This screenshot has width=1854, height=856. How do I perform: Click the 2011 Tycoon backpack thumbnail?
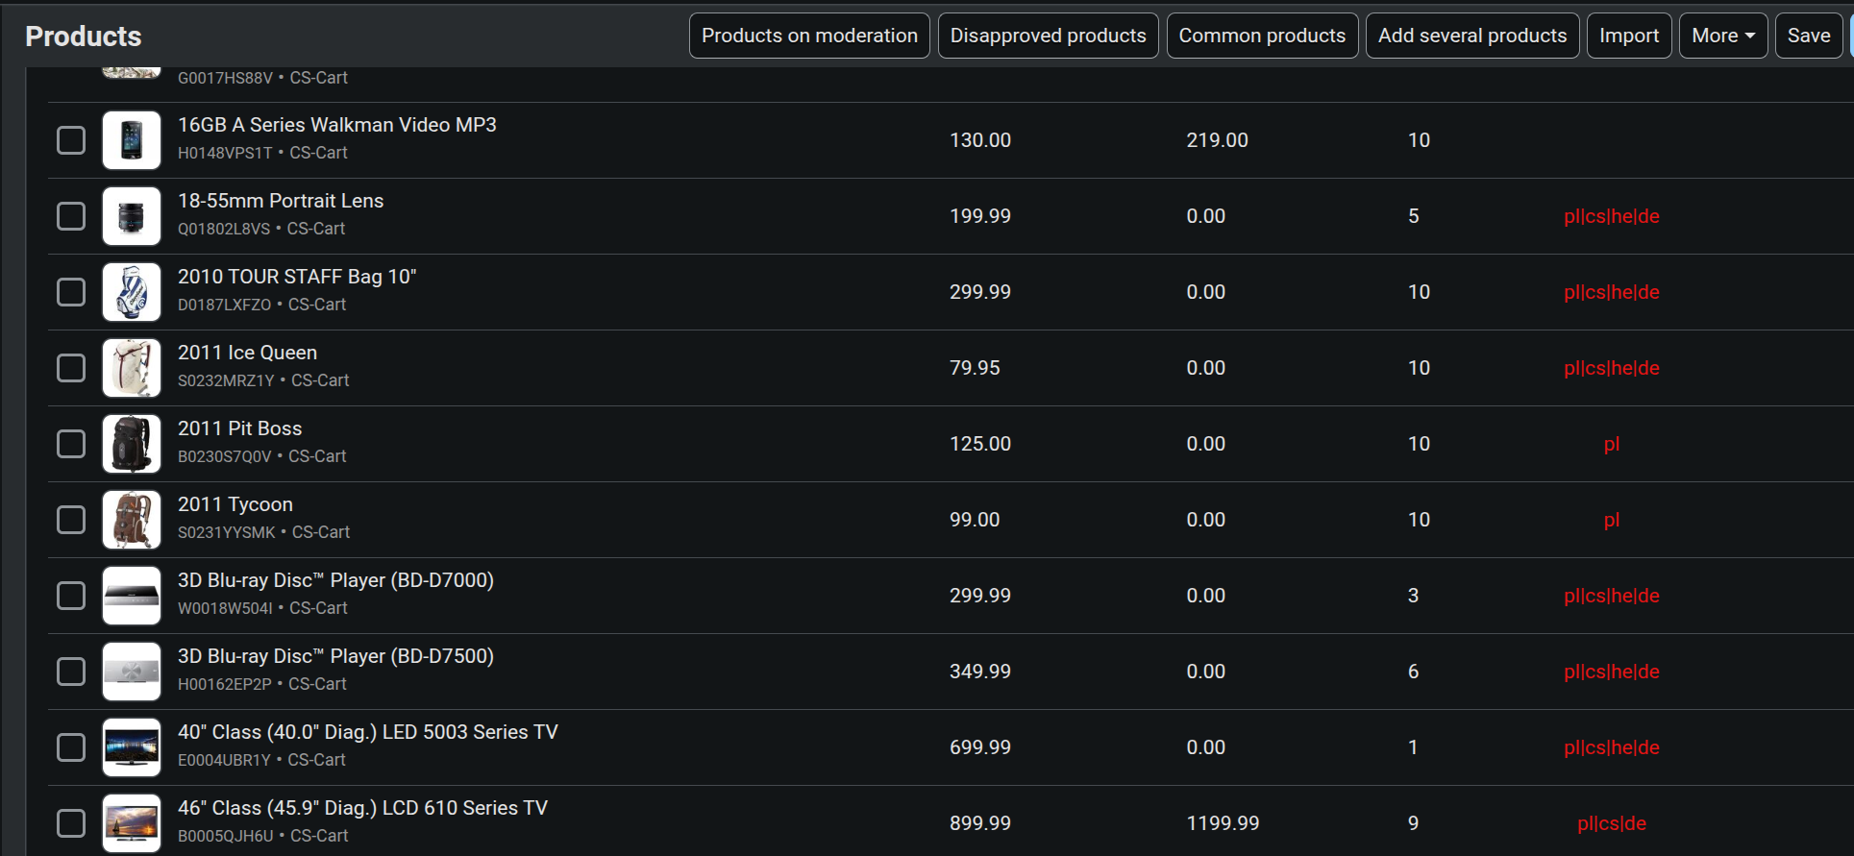(132, 520)
